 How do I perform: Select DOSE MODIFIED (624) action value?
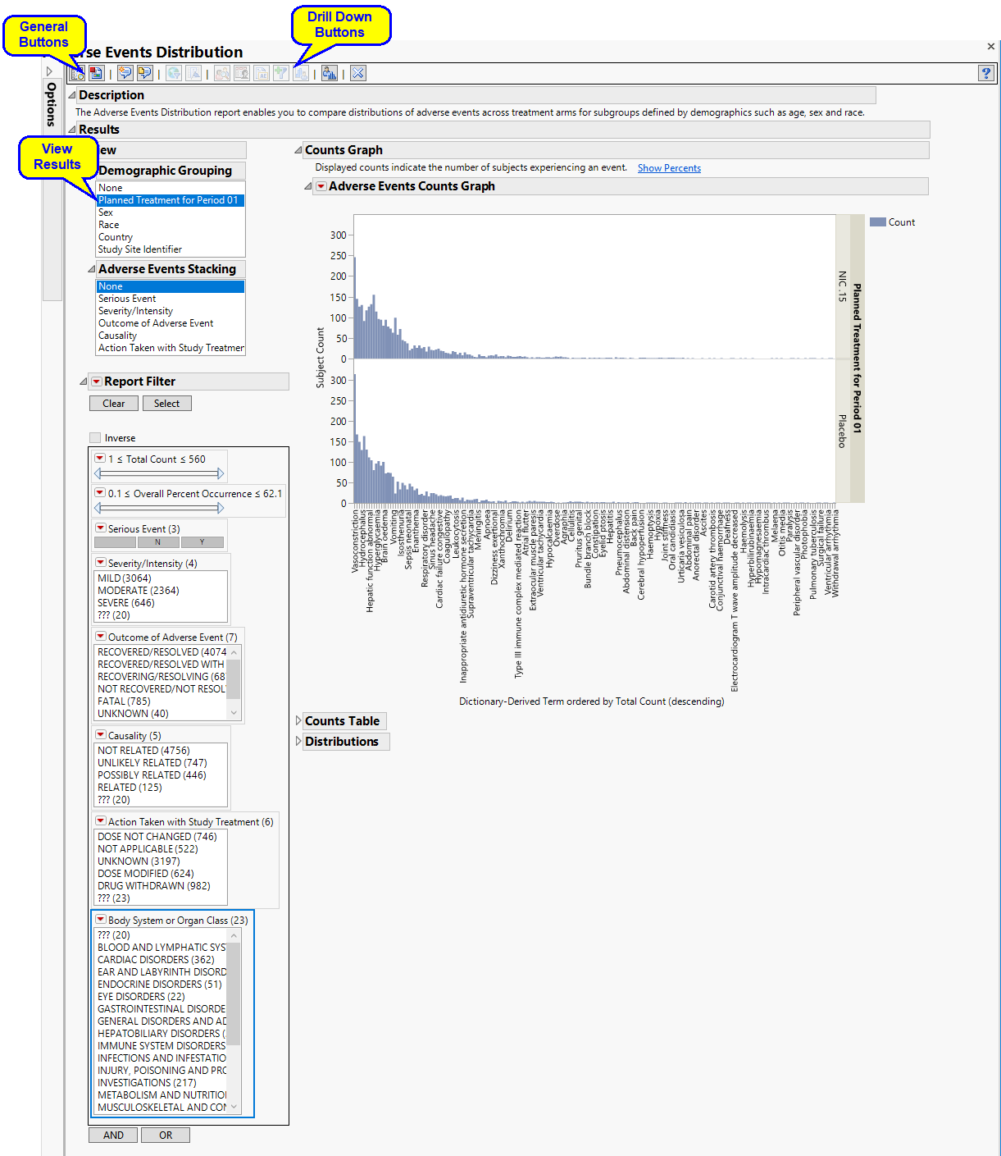click(161, 874)
